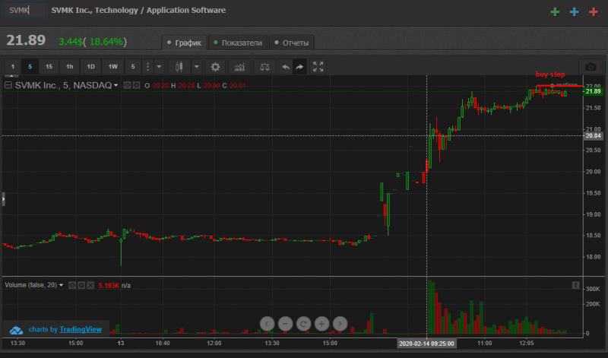
Task: Select the 1h interval
Action: [69, 67]
